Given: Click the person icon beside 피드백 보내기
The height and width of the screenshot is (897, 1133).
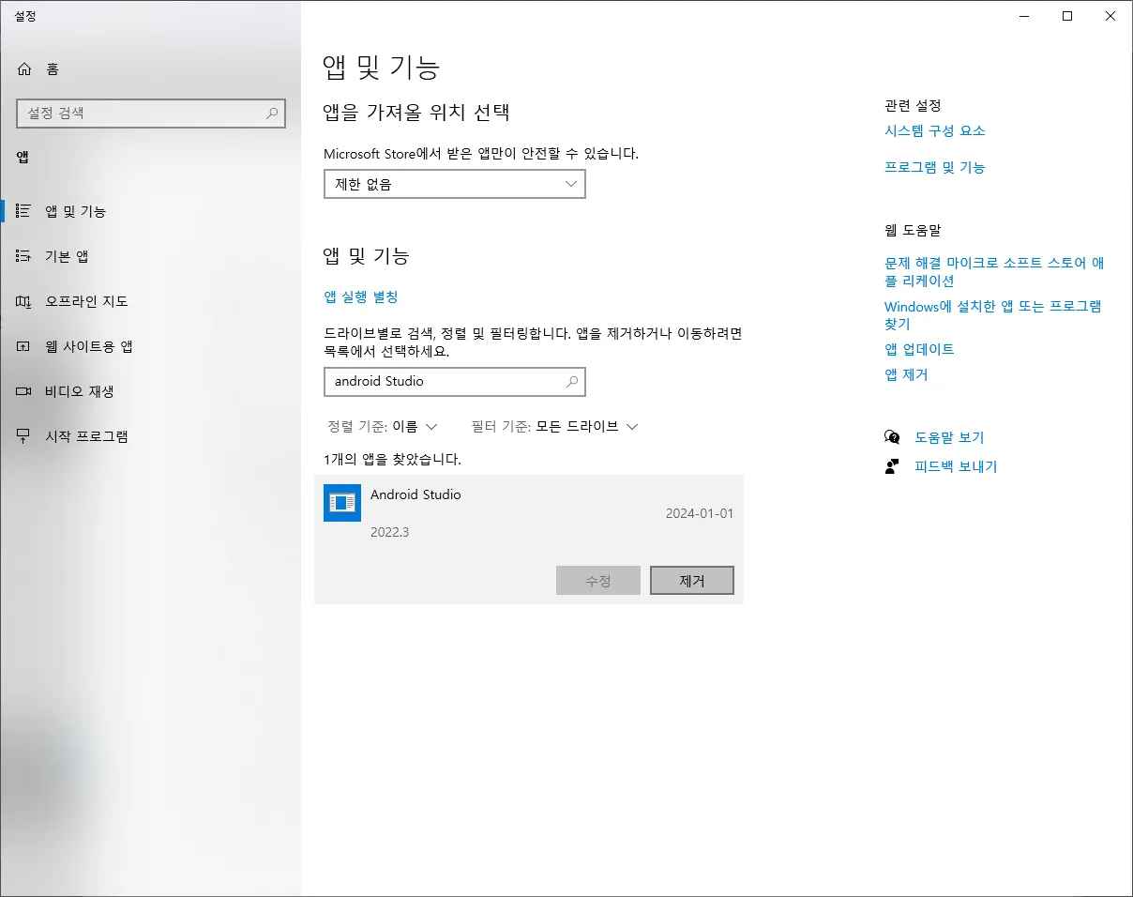Looking at the screenshot, I should click(x=892, y=466).
